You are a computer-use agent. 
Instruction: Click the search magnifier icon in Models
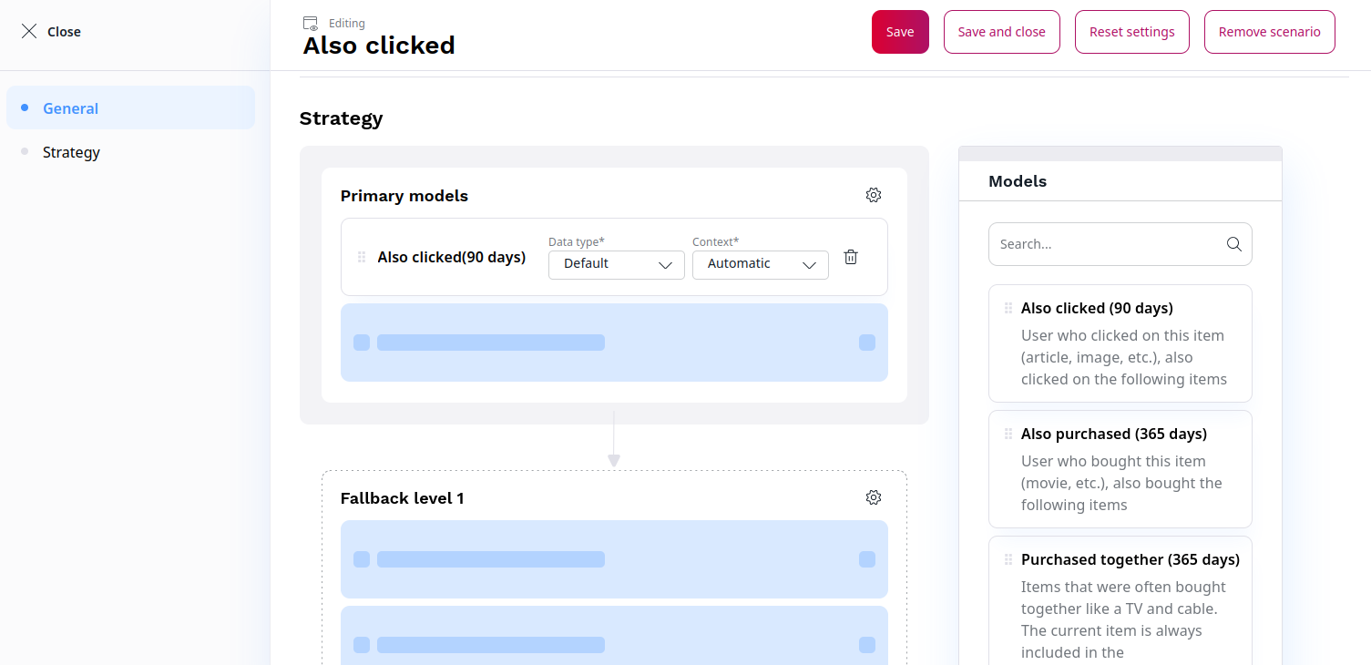pos(1233,244)
